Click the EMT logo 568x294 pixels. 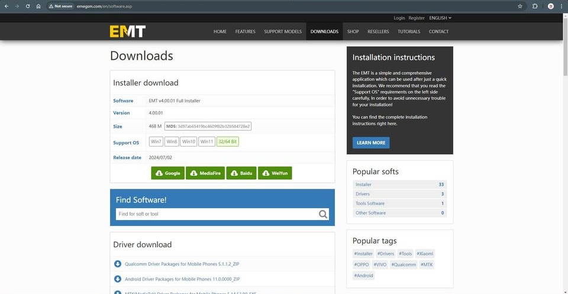pyautogui.click(x=128, y=31)
